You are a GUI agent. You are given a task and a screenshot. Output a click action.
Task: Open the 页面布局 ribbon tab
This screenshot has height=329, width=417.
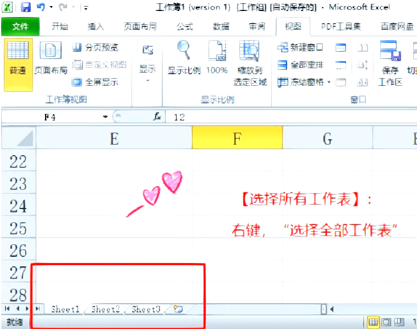point(140,26)
